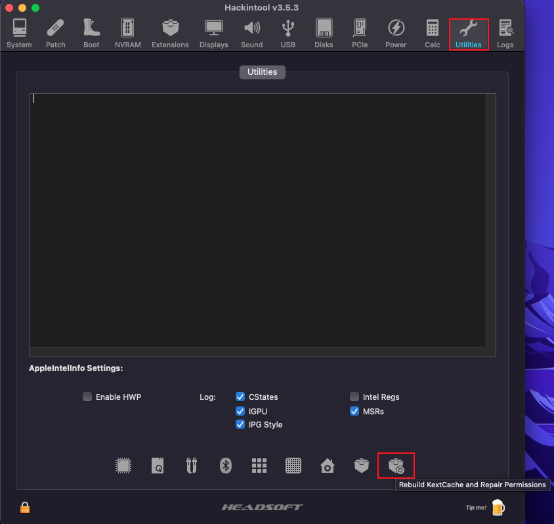Click inside the Utilities output text area
The width and height of the screenshot is (554, 524).
point(257,220)
